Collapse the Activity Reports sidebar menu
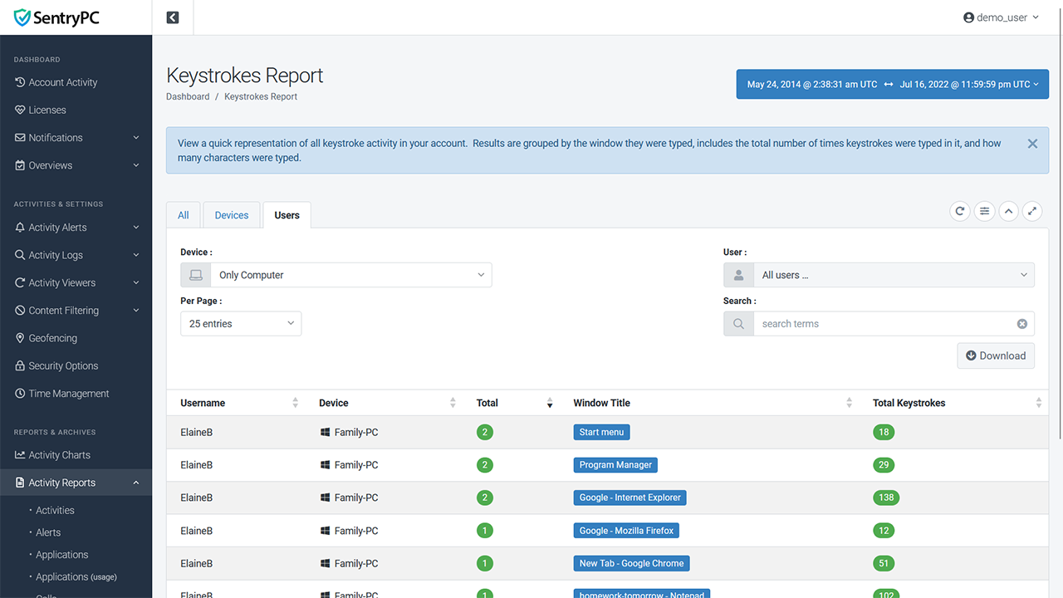Screen dimensions: 1063x598 (x=76, y=483)
